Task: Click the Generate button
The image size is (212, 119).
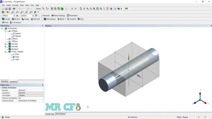Action: (45, 16)
